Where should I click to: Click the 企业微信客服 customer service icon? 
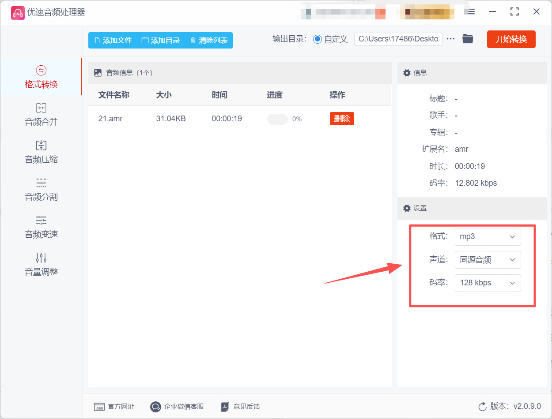tap(155, 407)
